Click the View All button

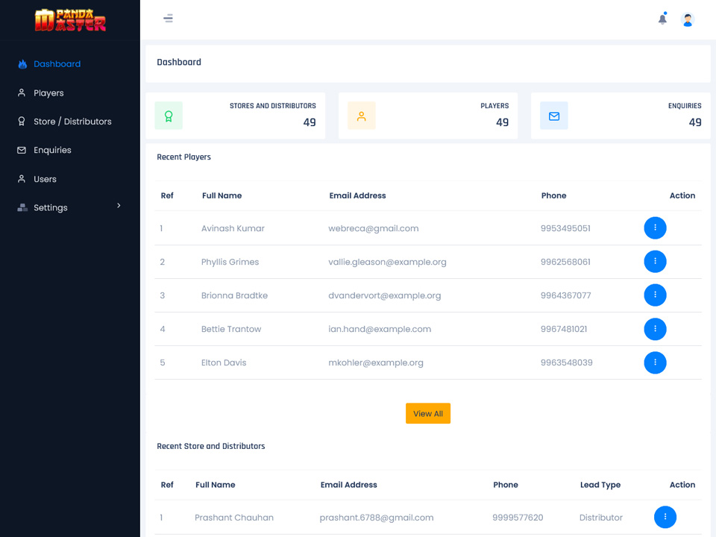point(428,414)
